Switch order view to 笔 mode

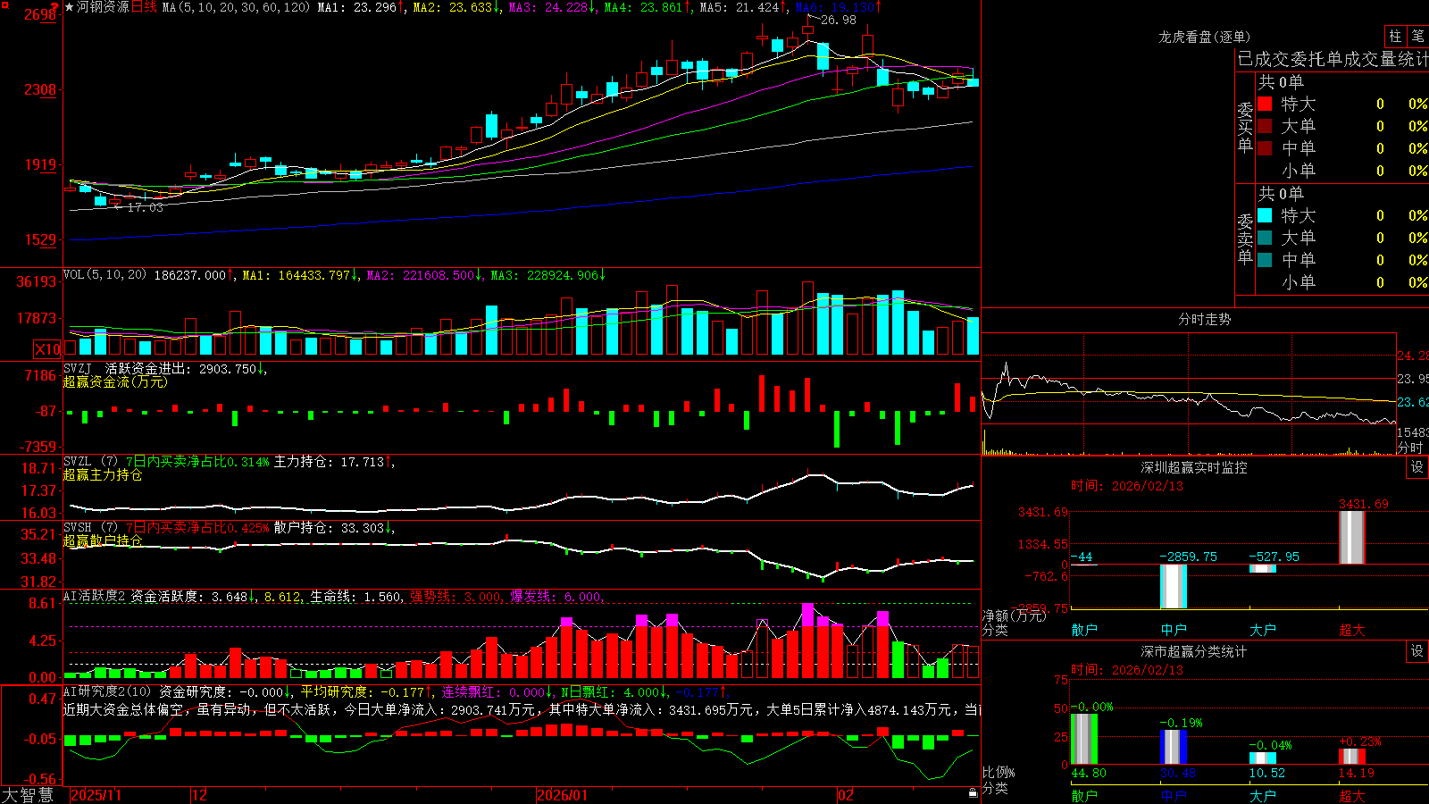(x=1417, y=37)
